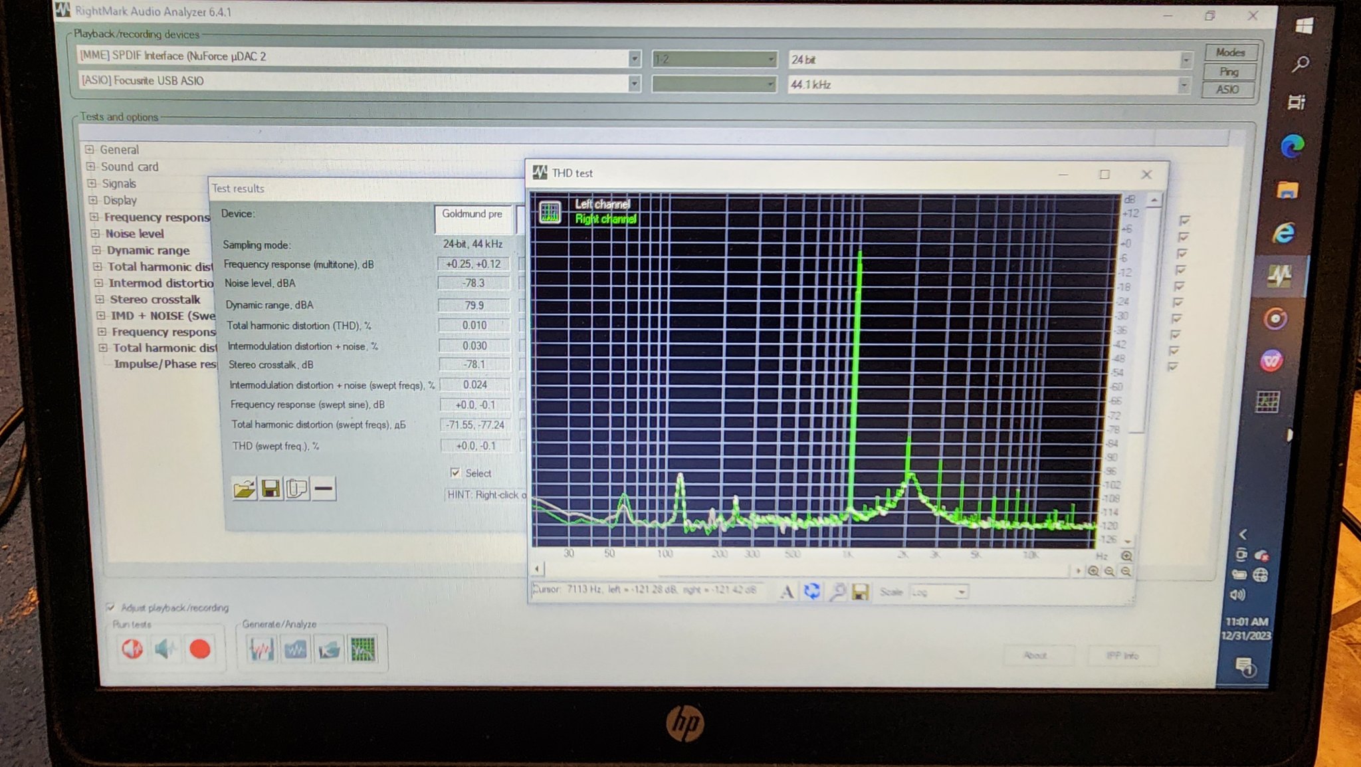Open the Scale Log dropdown
This screenshot has height=767, width=1361.
(x=961, y=592)
